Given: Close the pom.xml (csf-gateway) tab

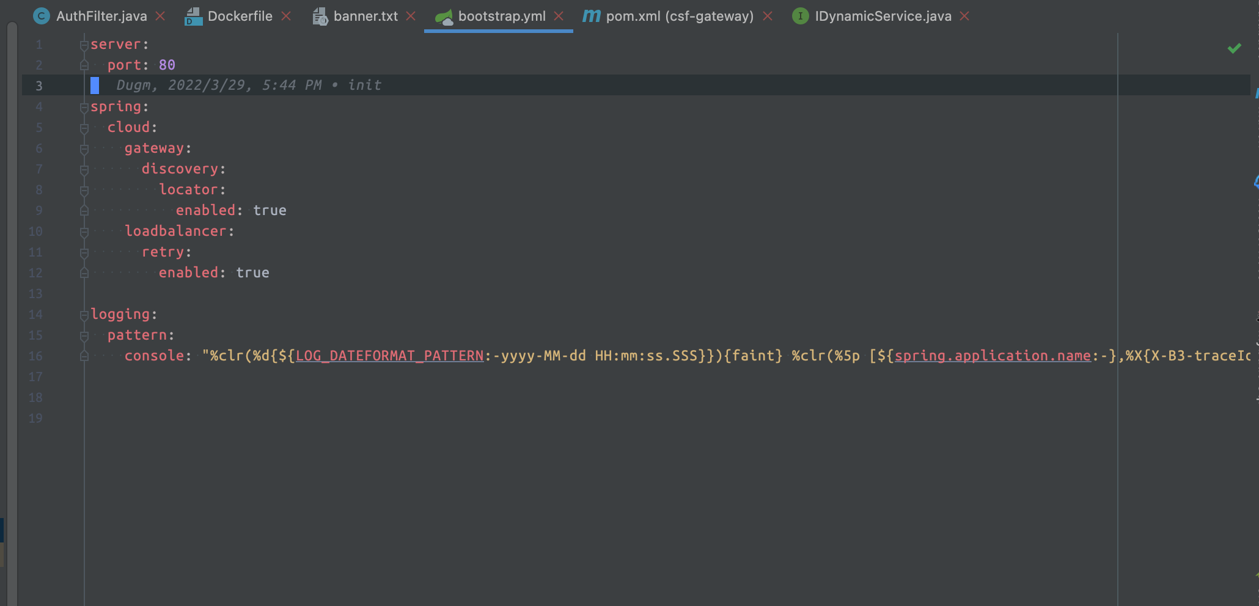Looking at the screenshot, I should pyautogui.click(x=768, y=16).
